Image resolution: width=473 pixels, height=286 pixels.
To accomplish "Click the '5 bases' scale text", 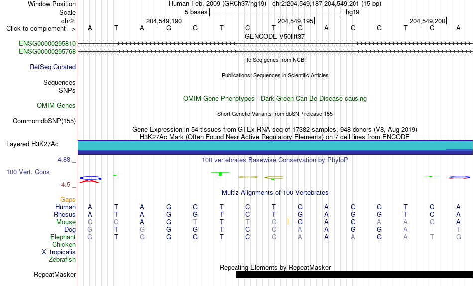I will coord(196,12).
